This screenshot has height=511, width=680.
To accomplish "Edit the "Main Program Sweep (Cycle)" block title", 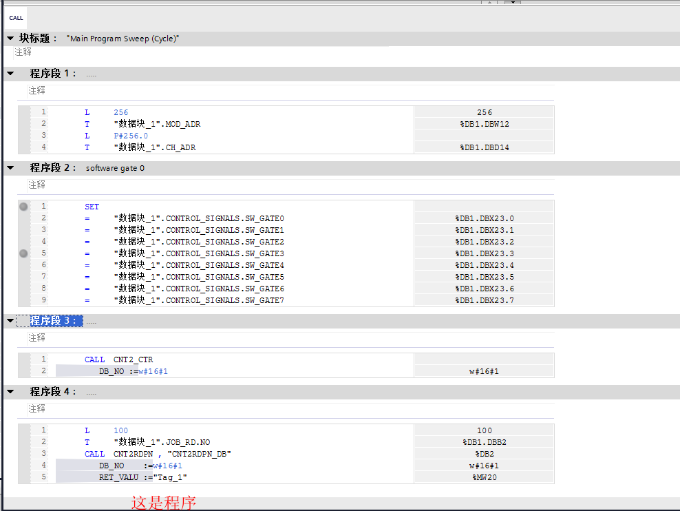I will tap(123, 39).
